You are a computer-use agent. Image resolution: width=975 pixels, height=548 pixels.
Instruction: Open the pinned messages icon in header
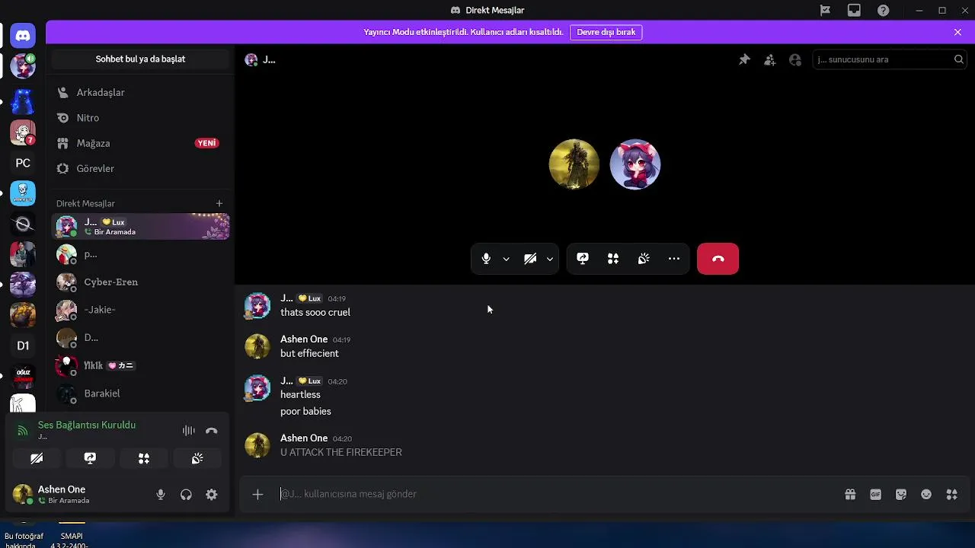(744, 59)
